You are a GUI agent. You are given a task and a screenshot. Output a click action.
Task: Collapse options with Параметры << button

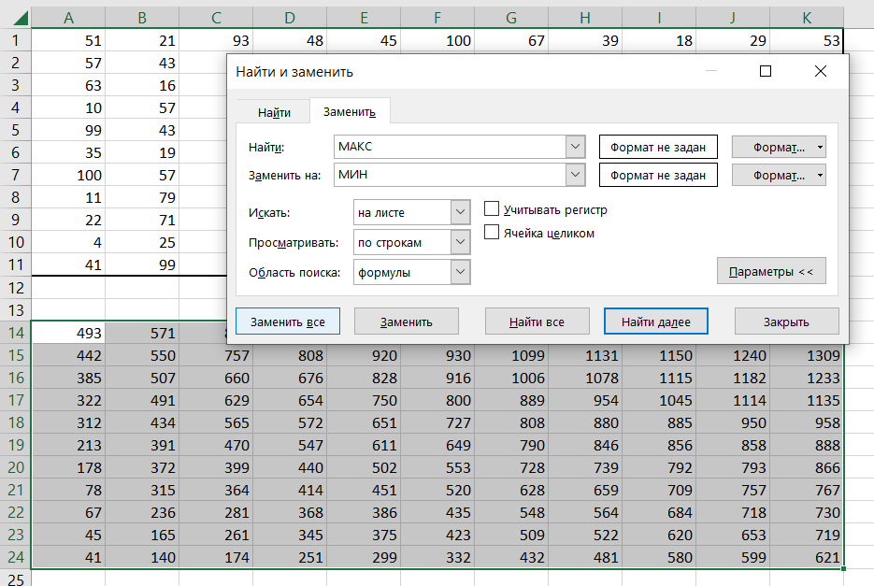tap(771, 272)
